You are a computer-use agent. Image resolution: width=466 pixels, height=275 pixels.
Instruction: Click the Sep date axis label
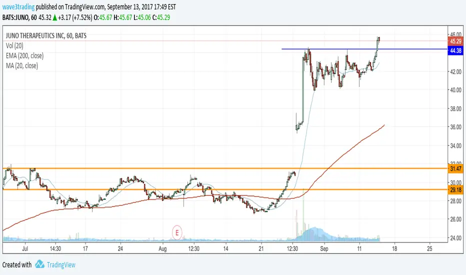tap(324, 248)
